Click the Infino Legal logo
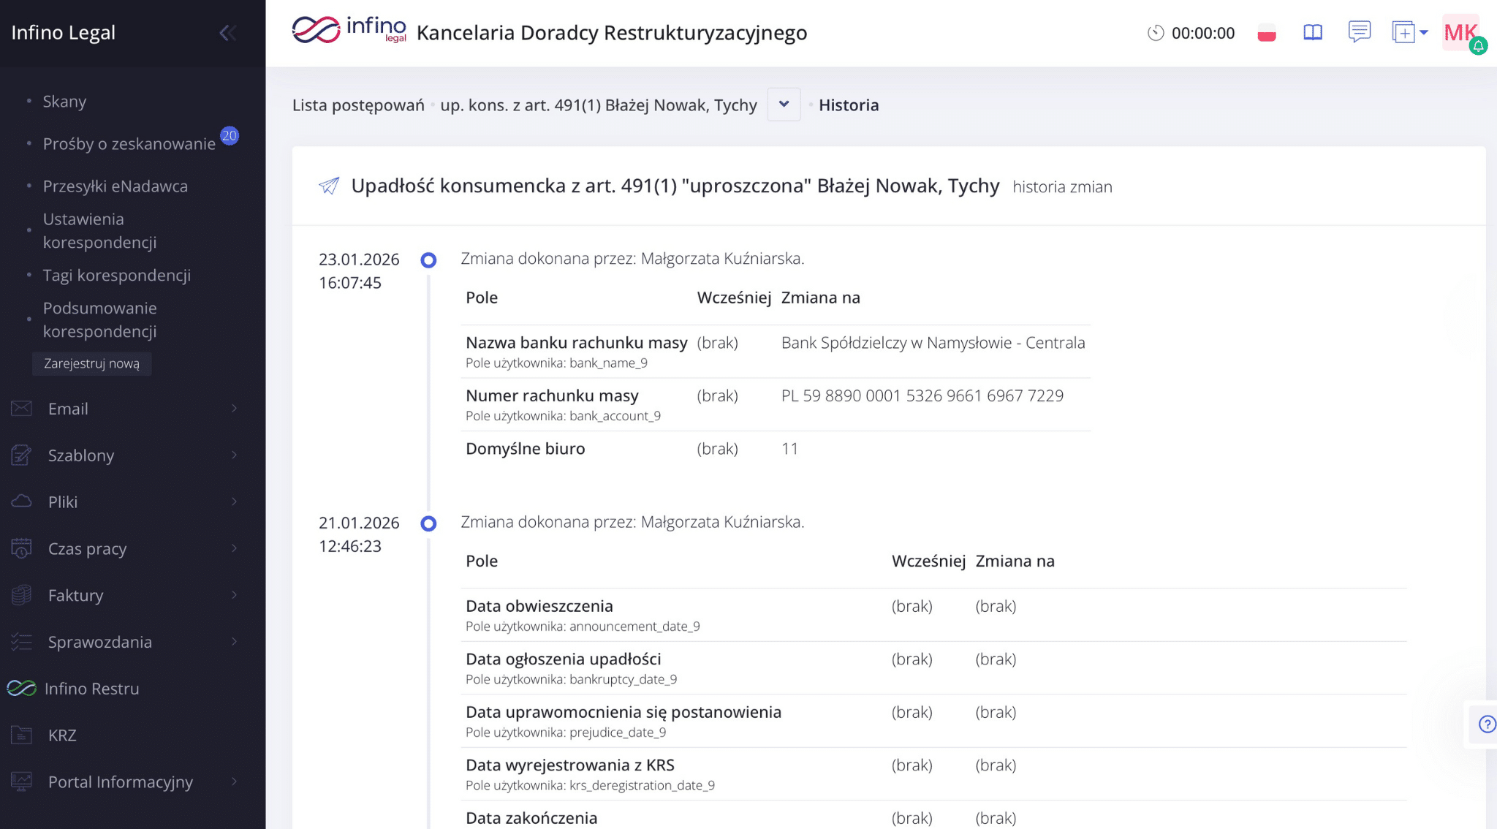Image resolution: width=1497 pixels, height=829 pixels. click(x=349, y=30)
